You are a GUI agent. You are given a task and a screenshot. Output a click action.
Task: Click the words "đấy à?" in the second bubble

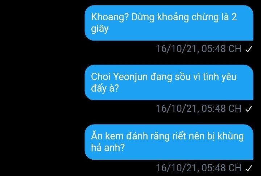[x=105, y=88]
